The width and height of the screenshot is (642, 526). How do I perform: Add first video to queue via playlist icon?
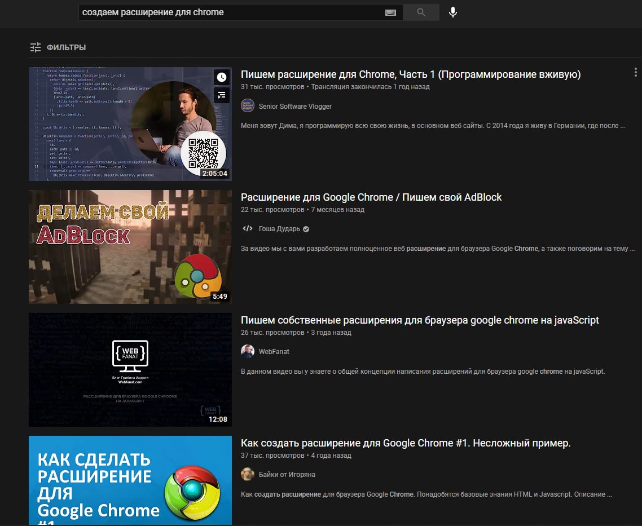[x=222, y=95]
